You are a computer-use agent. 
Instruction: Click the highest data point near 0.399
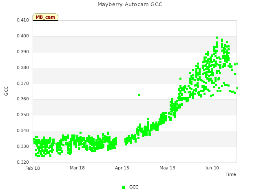[x=217, y=38]
